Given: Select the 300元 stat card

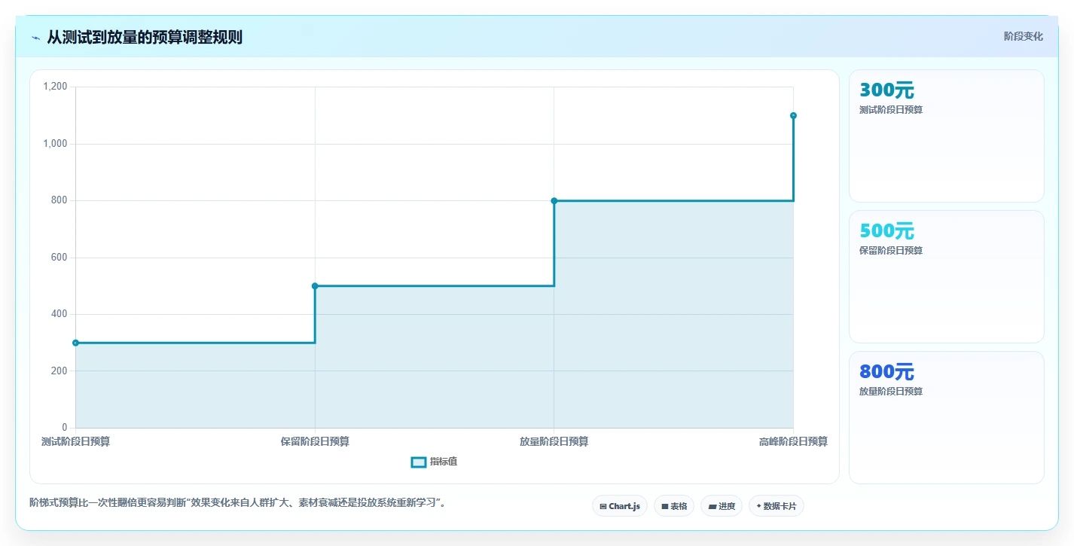Looking at the screenshot, I should pyautogui.click(x=947, y=136).
